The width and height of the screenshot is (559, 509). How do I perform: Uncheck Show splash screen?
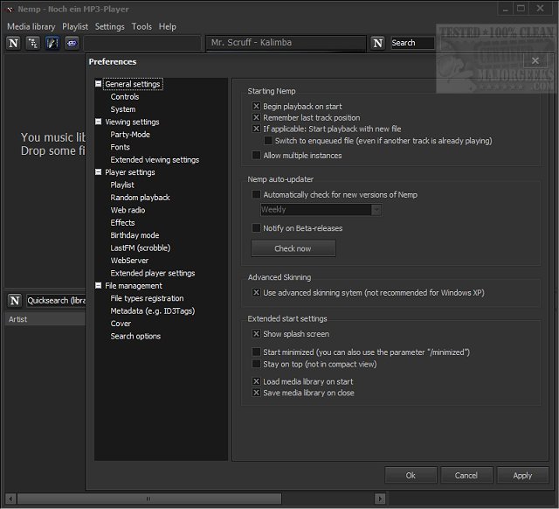[x=256, y=334]
